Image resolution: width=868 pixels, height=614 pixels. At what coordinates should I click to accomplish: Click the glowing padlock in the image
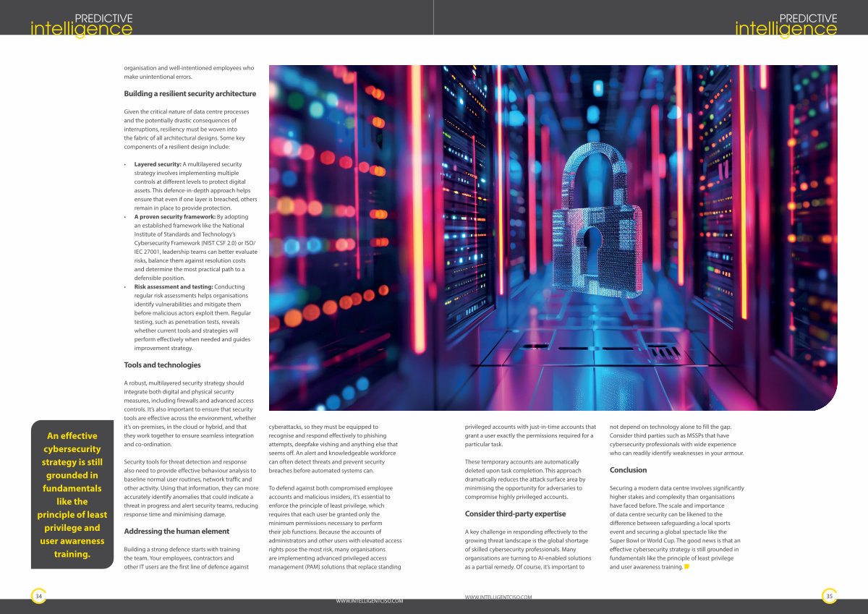coord(597,221)
